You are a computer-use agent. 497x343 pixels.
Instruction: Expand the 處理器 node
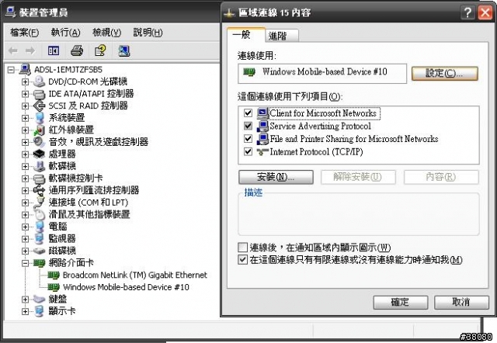tap(25, 154)
